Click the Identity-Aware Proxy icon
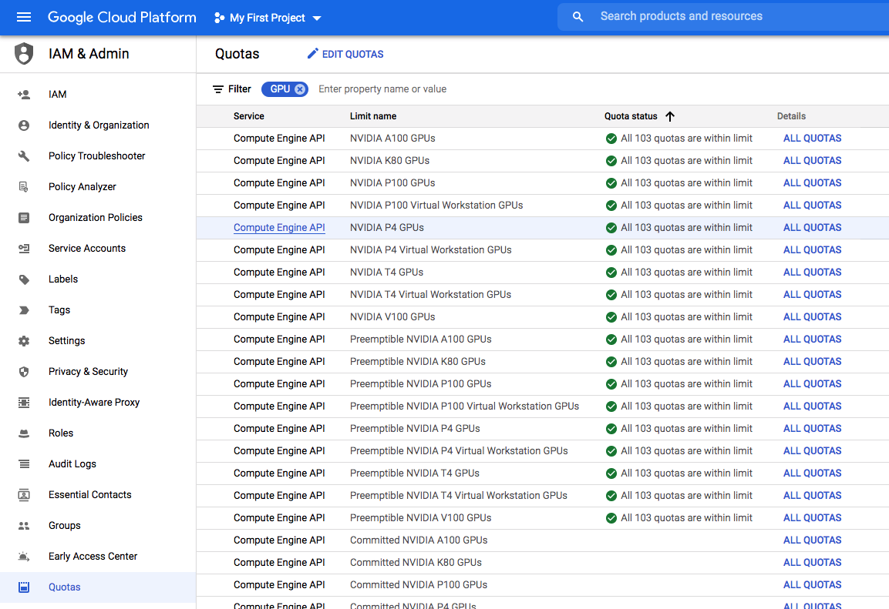Screen dimensions: 889x609 pos(24,403)
